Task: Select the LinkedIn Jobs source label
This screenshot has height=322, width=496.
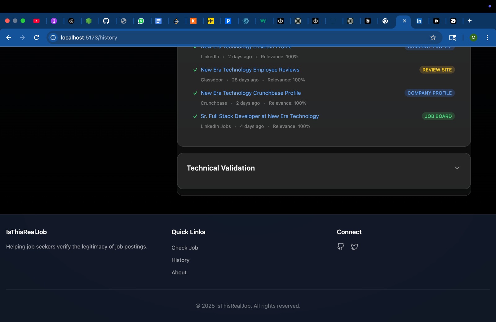Action: click(x=216, y=126)
